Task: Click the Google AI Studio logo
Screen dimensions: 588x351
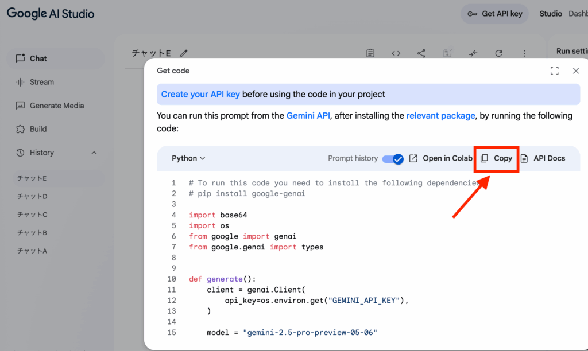Action: [51, 14]
